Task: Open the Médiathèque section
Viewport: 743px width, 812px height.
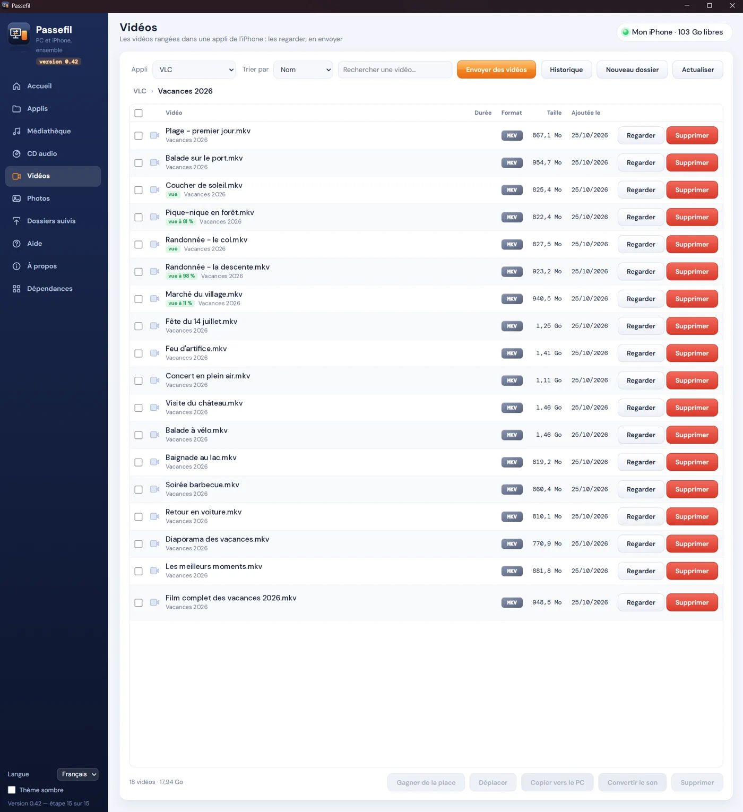Action: click(53, 131)
